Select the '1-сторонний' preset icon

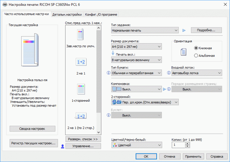81,89
